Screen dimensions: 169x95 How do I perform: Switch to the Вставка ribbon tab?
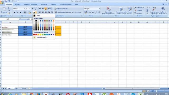pos(18,4)
